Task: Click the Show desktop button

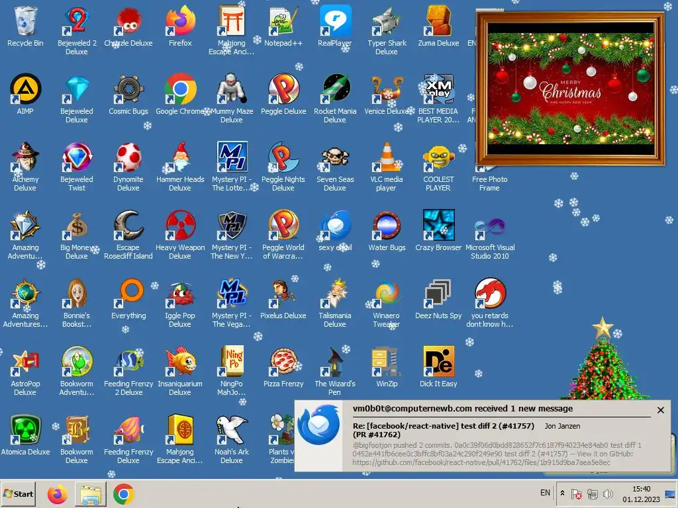Action: coord(671,493)
